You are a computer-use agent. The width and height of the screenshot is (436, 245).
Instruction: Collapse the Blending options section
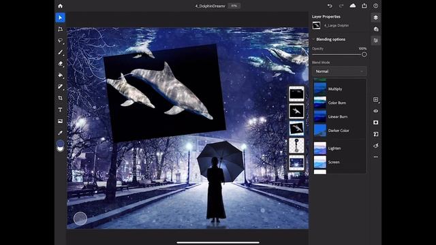point(313,39)
